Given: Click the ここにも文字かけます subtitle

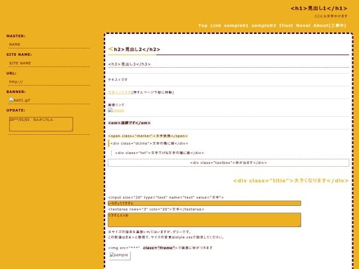Looking at the screenshot, I should tap(330, 16).
